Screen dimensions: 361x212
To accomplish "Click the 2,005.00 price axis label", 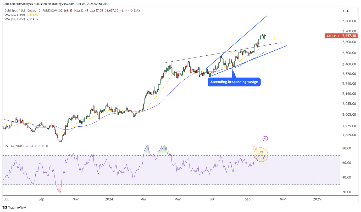I will point(349,115).
